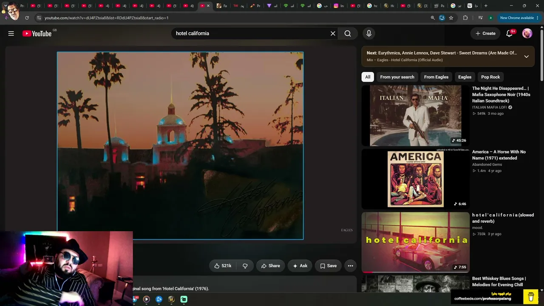
Task: Open Chrome three-dot menu
Action: click(x=538, y=18)
